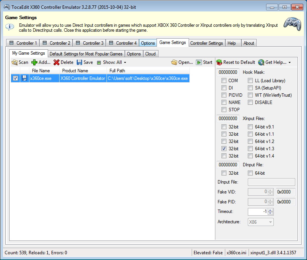The width and height of the screenshot is (307, 260).
Task: Switch to the Controller 3 tab
Action: coord(89,43)
